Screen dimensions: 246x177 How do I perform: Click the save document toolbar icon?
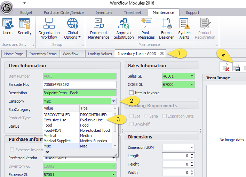[x=236, y=67]
